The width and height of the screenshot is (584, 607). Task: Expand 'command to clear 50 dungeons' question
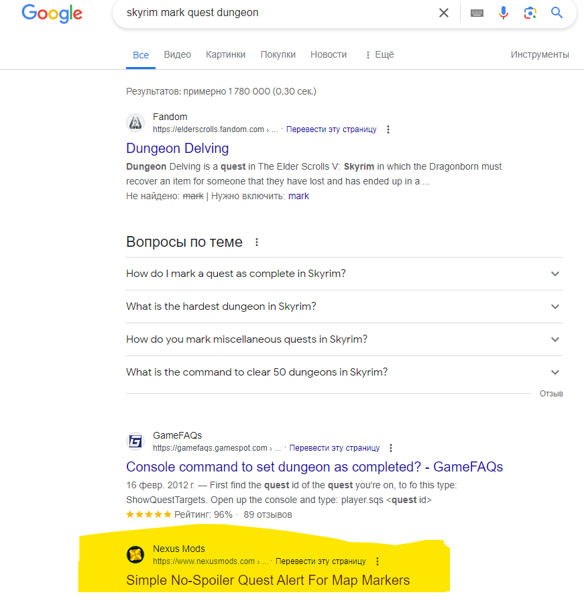(x=345, y=372)
